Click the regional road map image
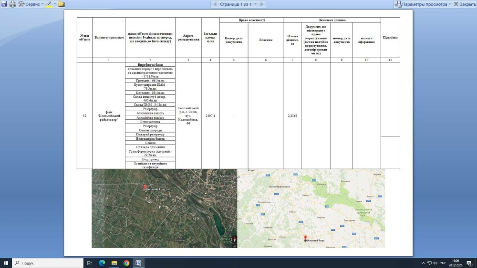 tap(311, 208)
